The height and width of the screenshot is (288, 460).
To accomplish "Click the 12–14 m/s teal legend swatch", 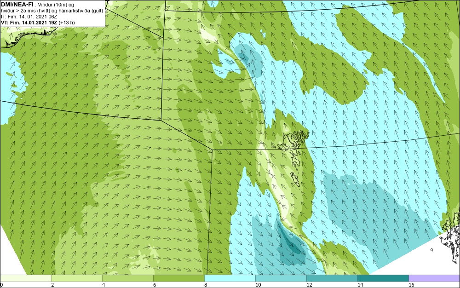I will (332, 278).
